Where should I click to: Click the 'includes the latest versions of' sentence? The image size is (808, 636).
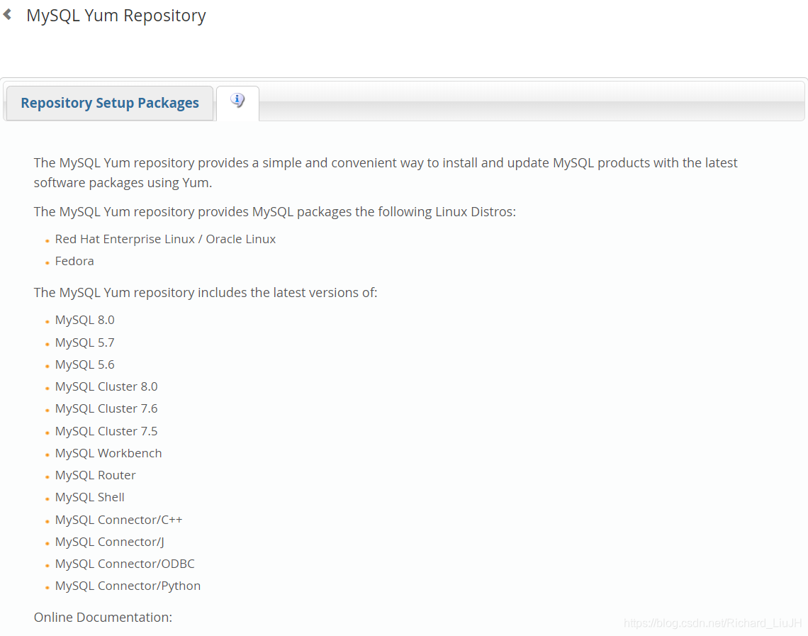coord(206,293)
